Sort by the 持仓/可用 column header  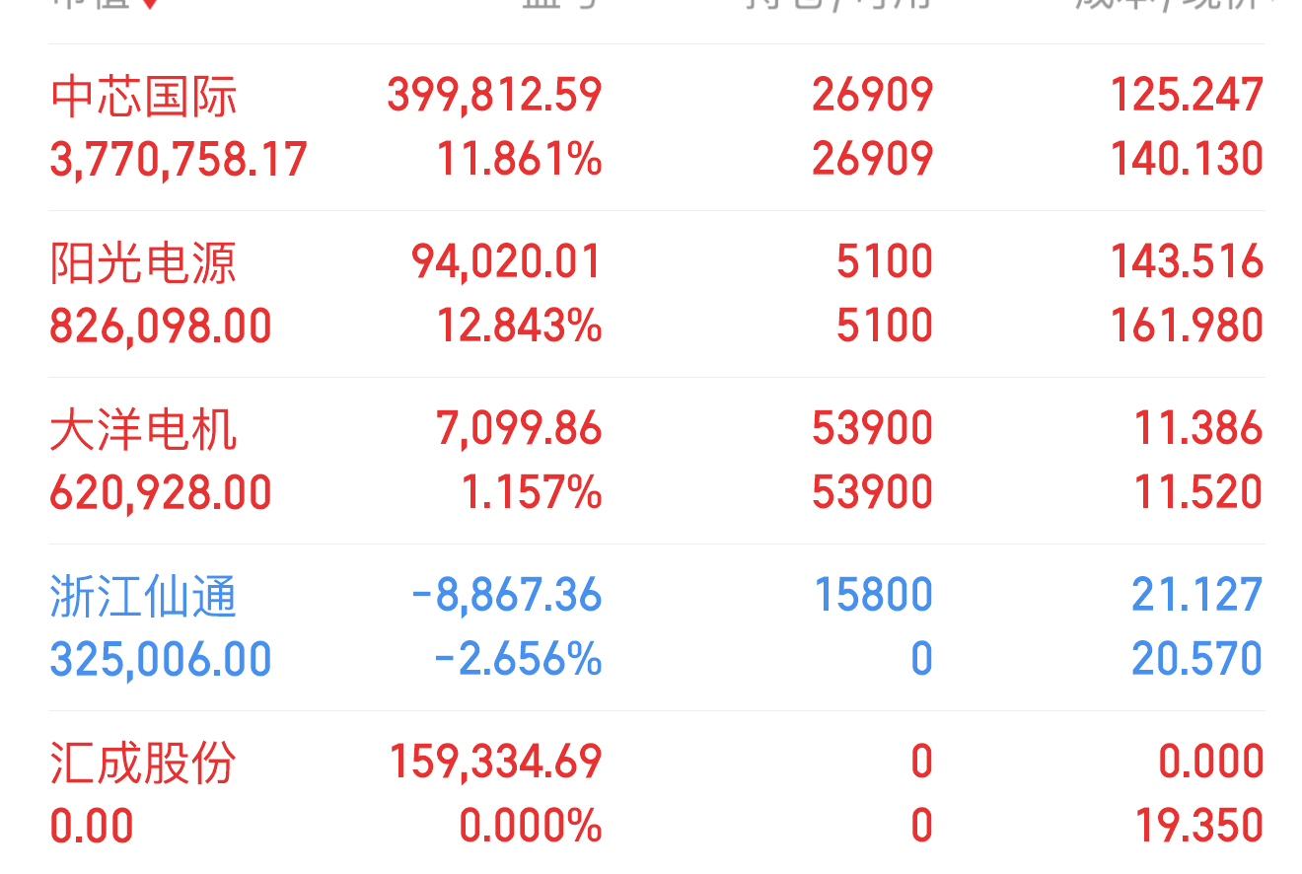(839, 4)
